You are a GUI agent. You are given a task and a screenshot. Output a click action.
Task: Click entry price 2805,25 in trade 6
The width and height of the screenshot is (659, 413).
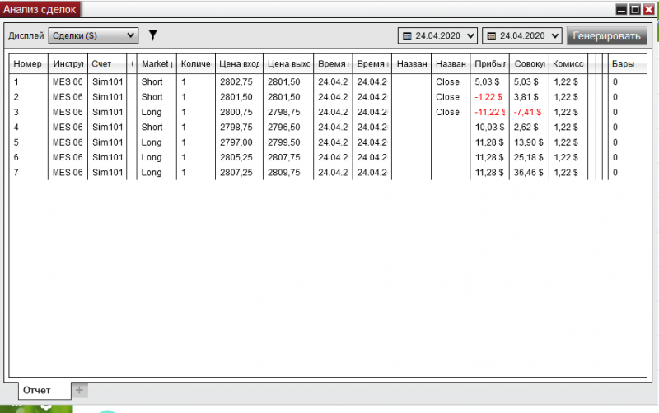236,157
